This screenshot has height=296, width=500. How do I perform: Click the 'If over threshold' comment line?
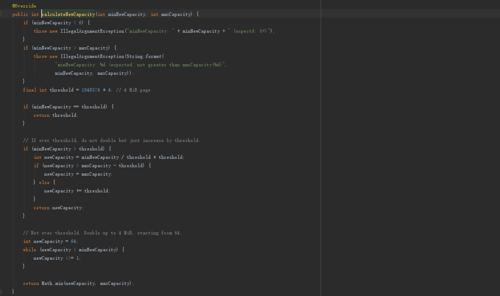coord(111,140)
